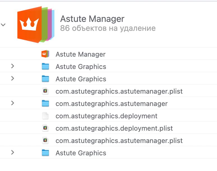Click the bottom Astute Graphics folder icon

pos(45,152)
